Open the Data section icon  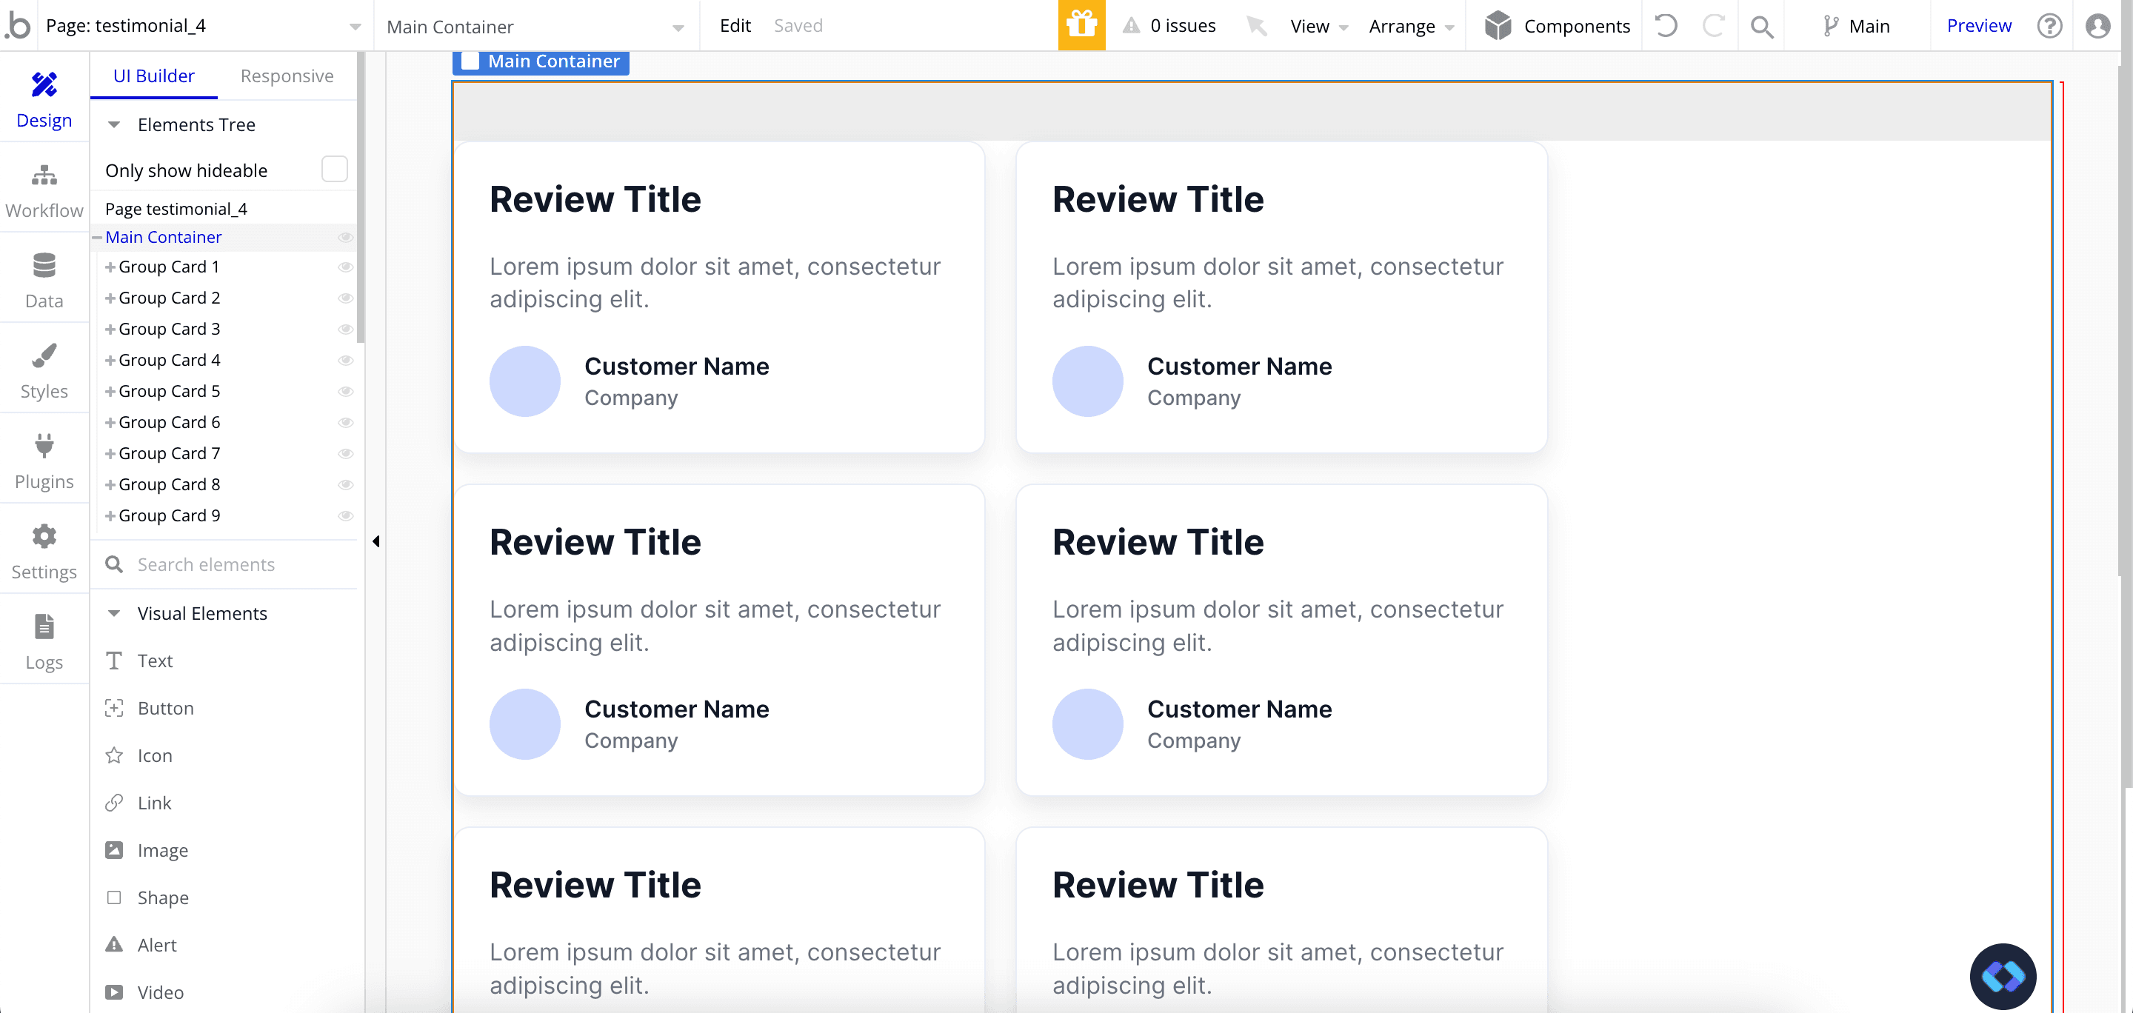[44, 266]
